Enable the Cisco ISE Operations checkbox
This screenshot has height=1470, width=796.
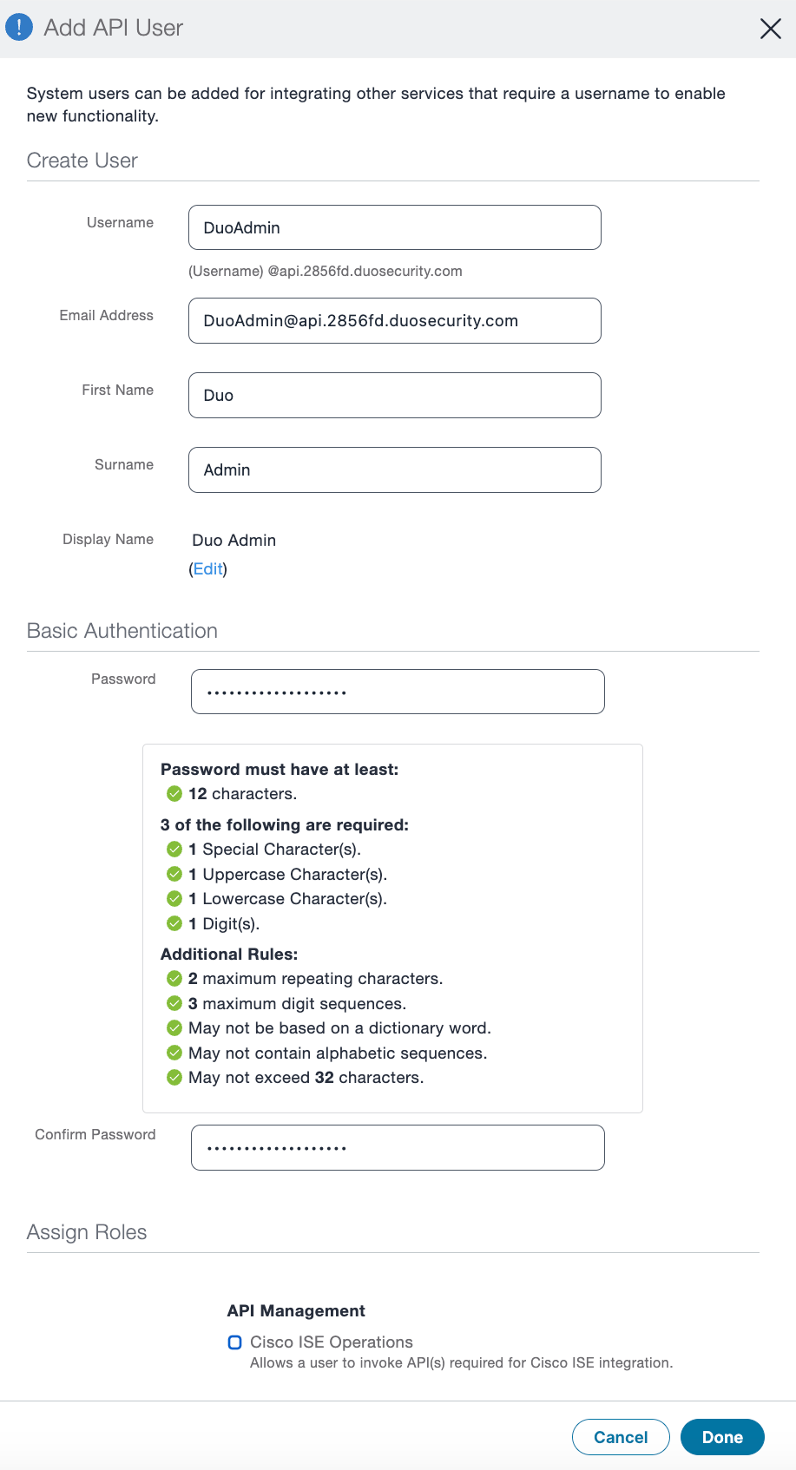click(x=234, y=1342)
